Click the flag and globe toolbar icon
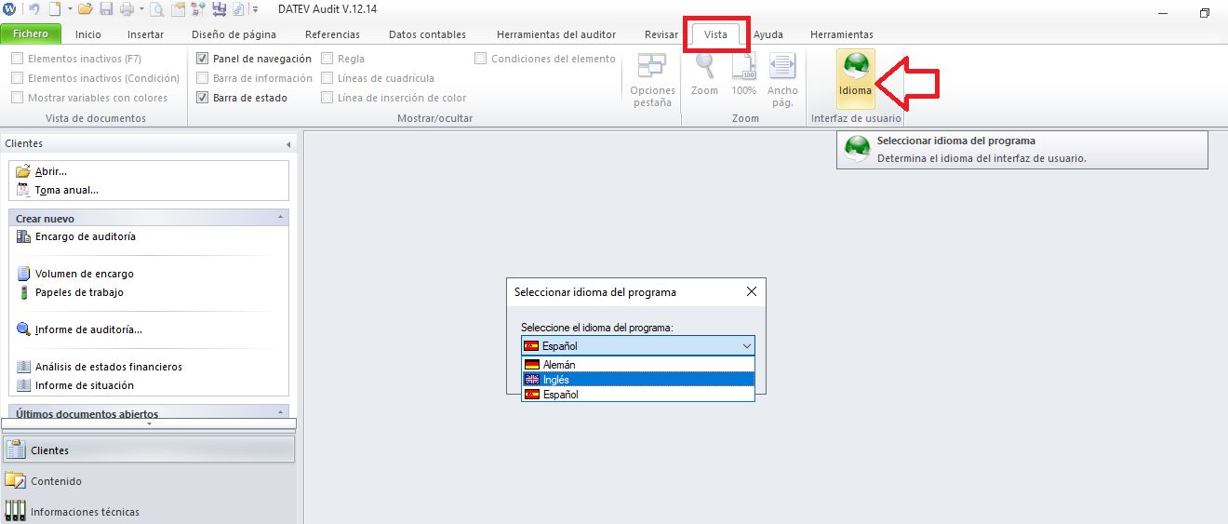The width and height of the screenshot is (1228, 524). click(x=197, y=9)
